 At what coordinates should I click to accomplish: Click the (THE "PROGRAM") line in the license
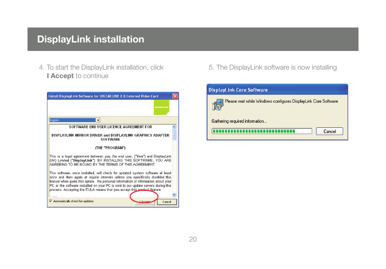point(110,148)
